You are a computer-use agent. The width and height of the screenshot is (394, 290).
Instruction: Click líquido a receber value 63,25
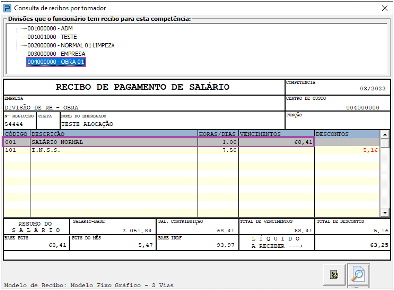coord(379,245)
